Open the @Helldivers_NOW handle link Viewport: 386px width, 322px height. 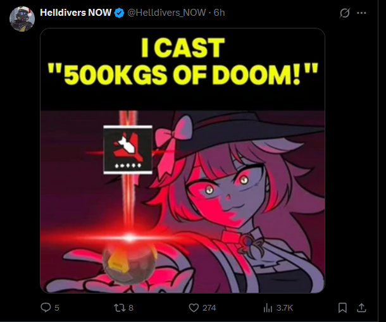pos(166,13)
